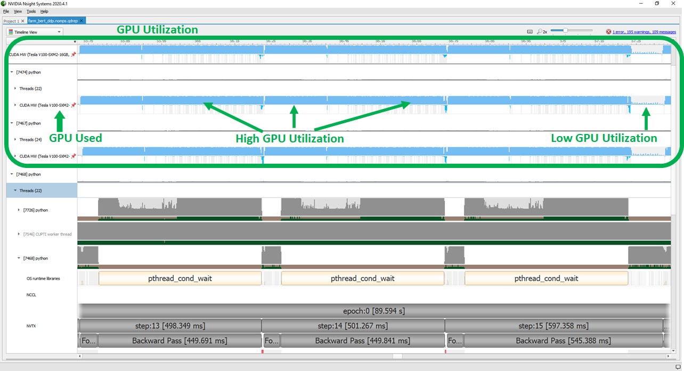Viewport: 684px width, 371px height.
Task: Open the errors, warnings and messages link
Action: pos(644,32)
